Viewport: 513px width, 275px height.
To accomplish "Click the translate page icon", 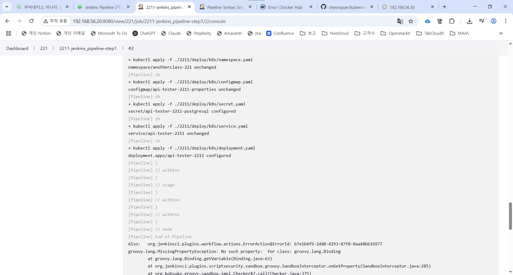I will coord(400,21).
